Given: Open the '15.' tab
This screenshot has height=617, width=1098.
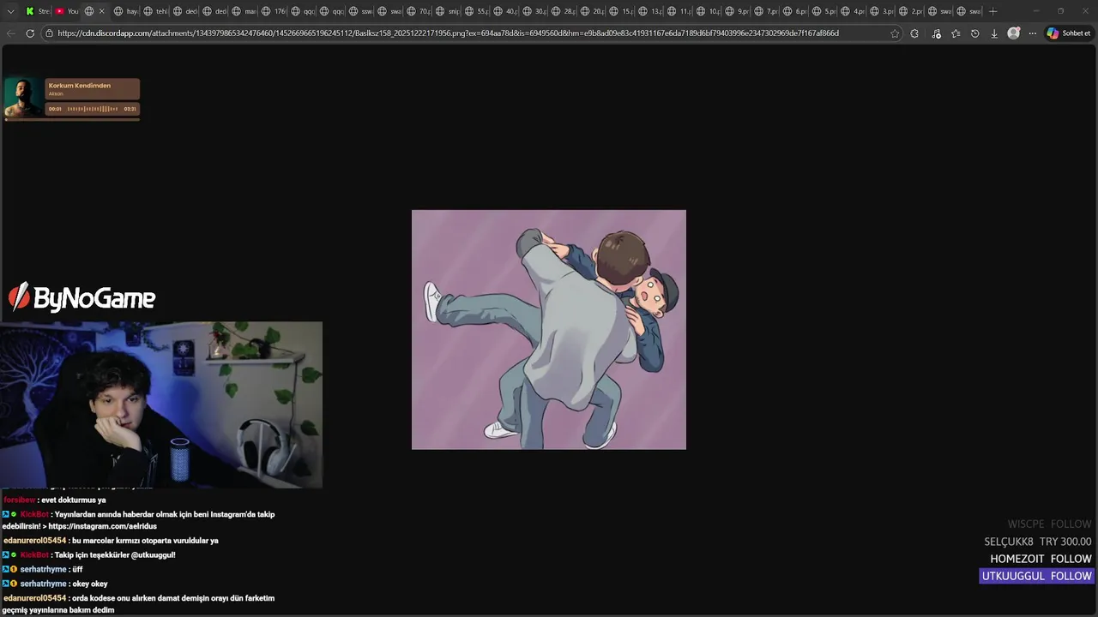Looking at the screenshot, I should (622, 11).
